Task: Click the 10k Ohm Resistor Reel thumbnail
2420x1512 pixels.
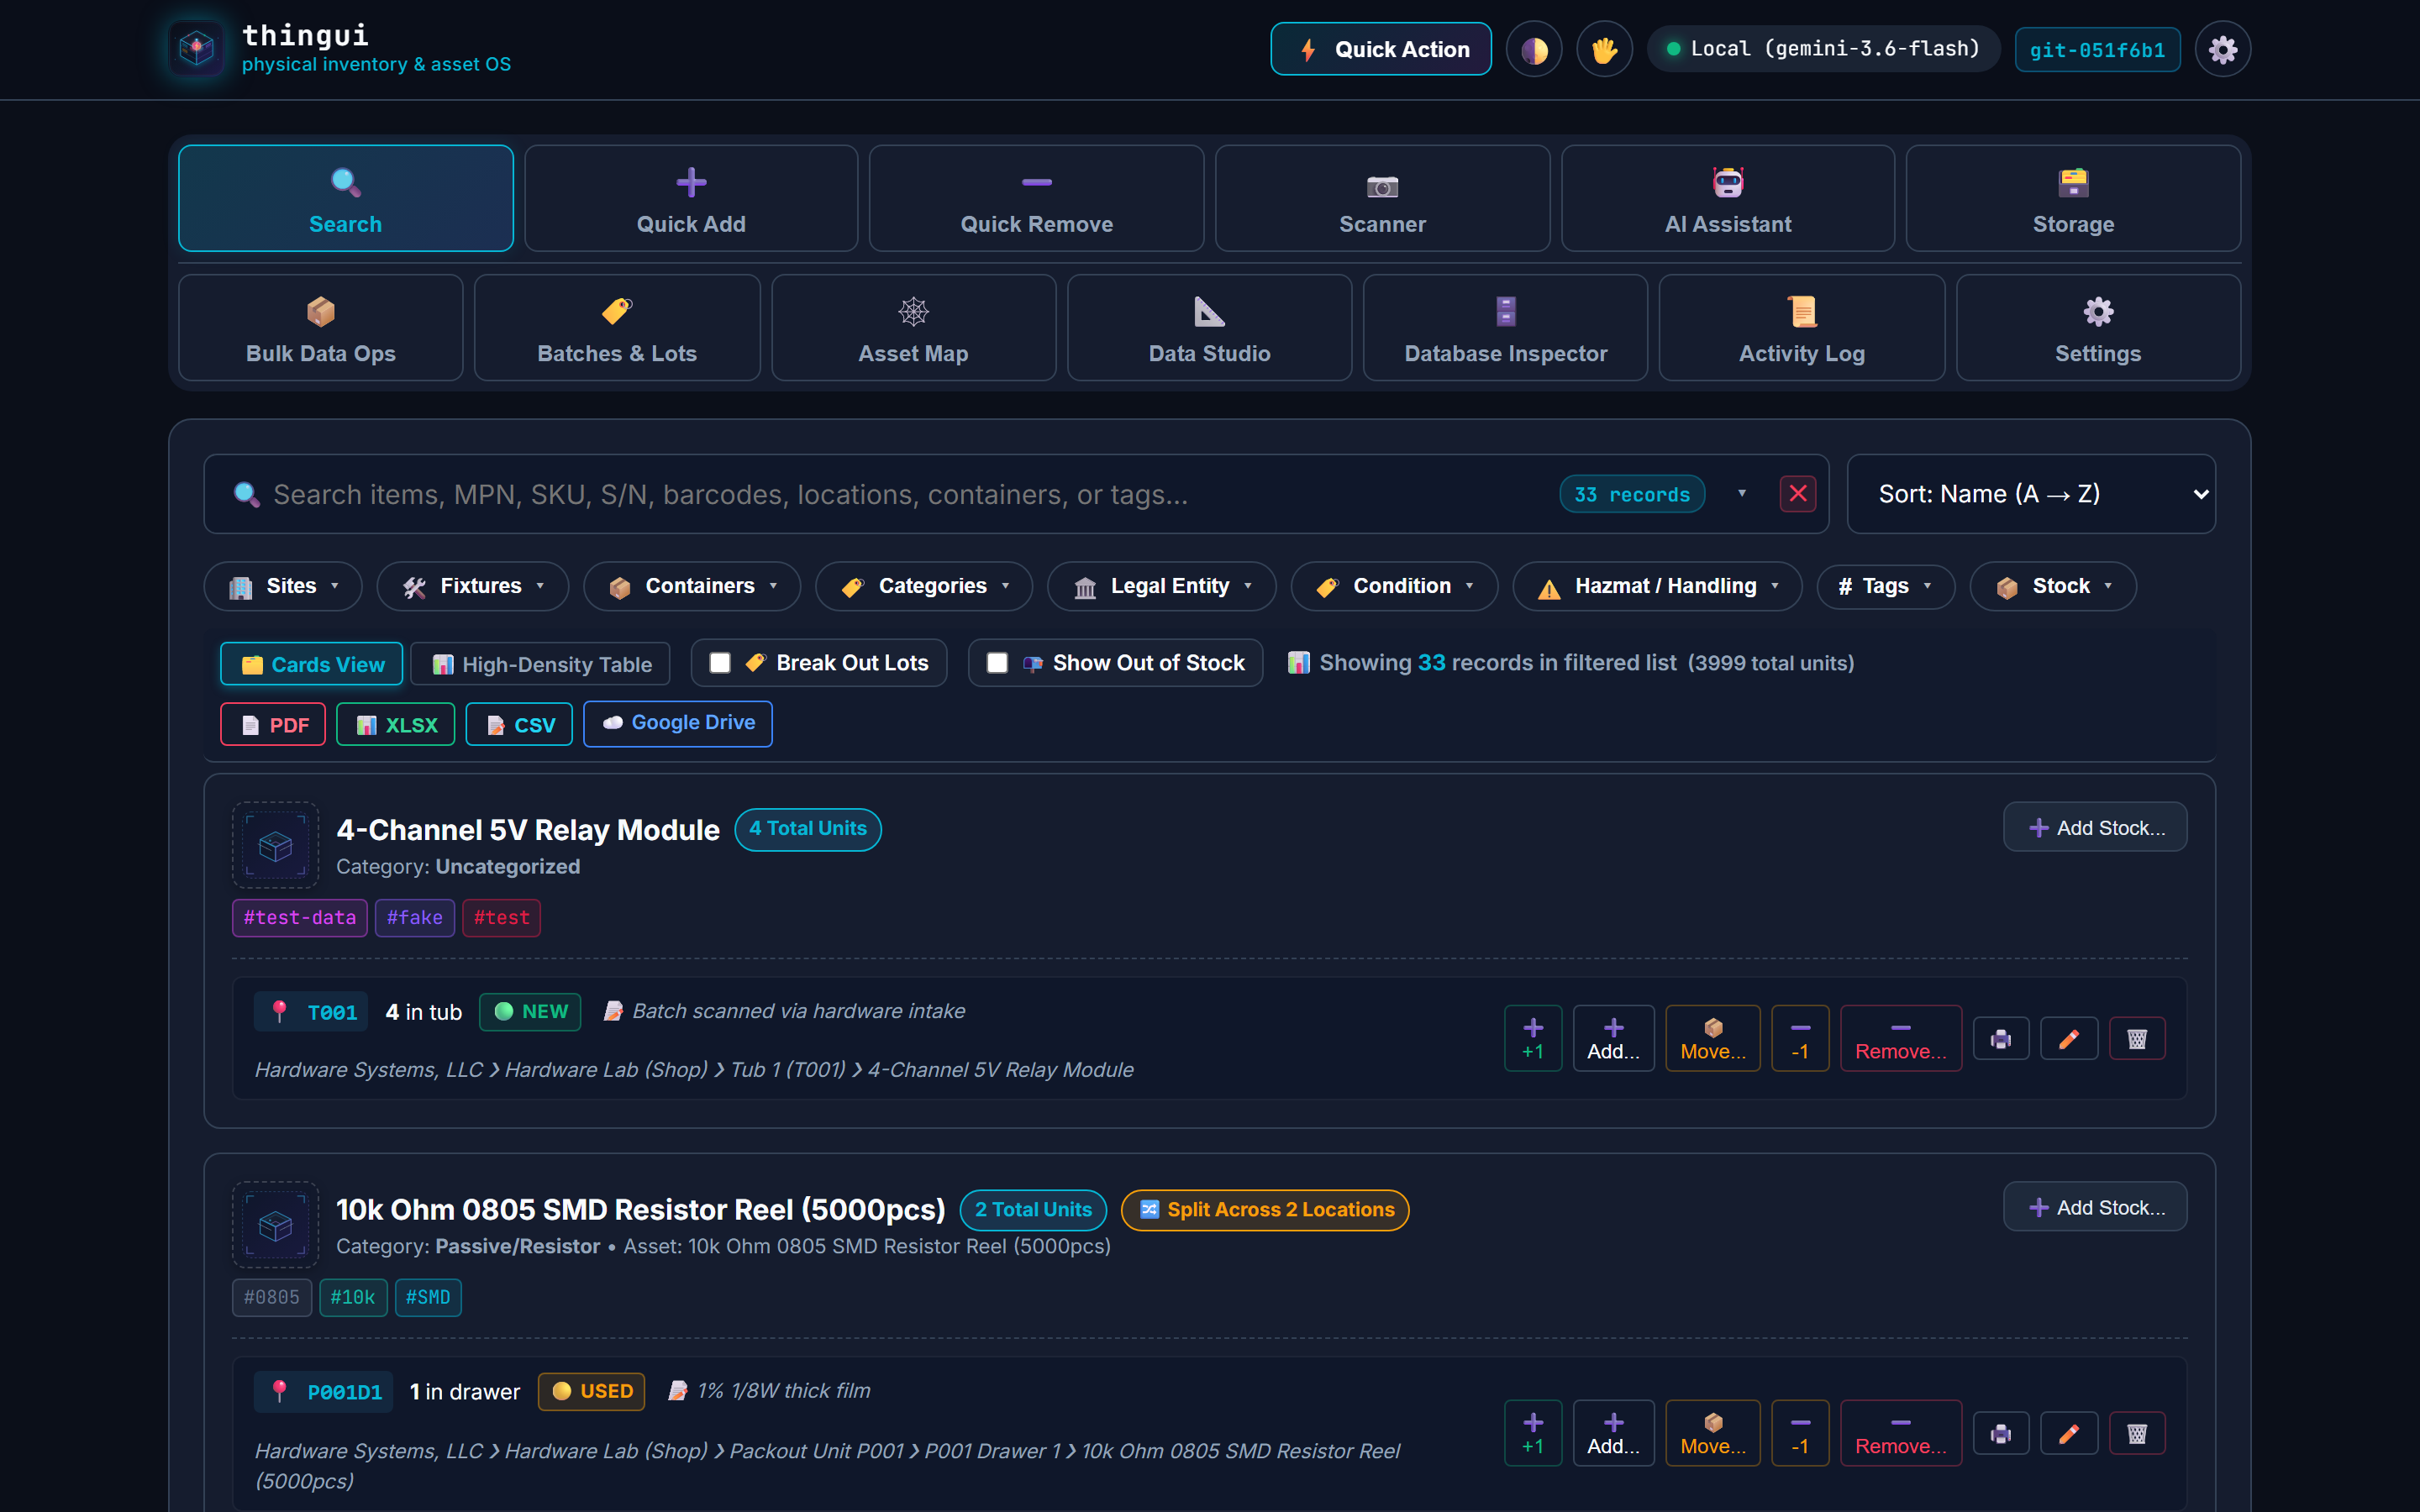Action: click(275, 1224)
